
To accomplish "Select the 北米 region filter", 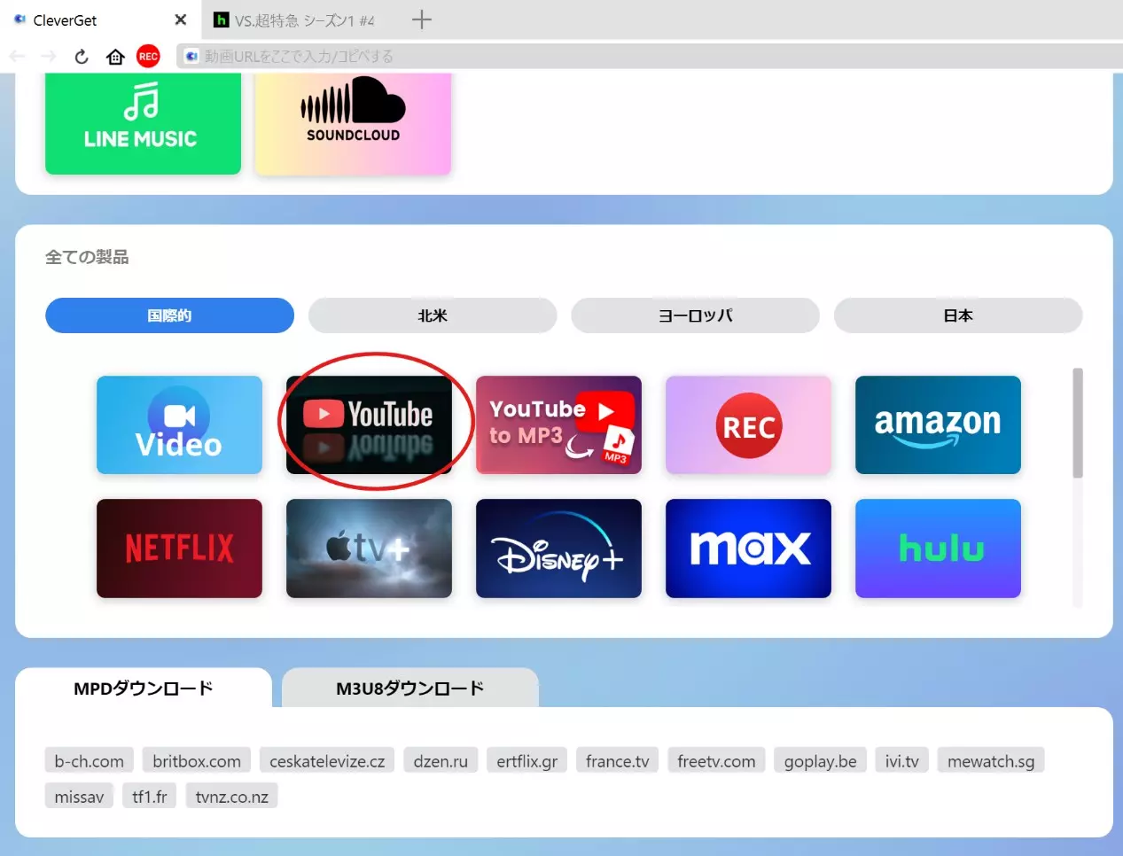I will (x=433, y=315).
